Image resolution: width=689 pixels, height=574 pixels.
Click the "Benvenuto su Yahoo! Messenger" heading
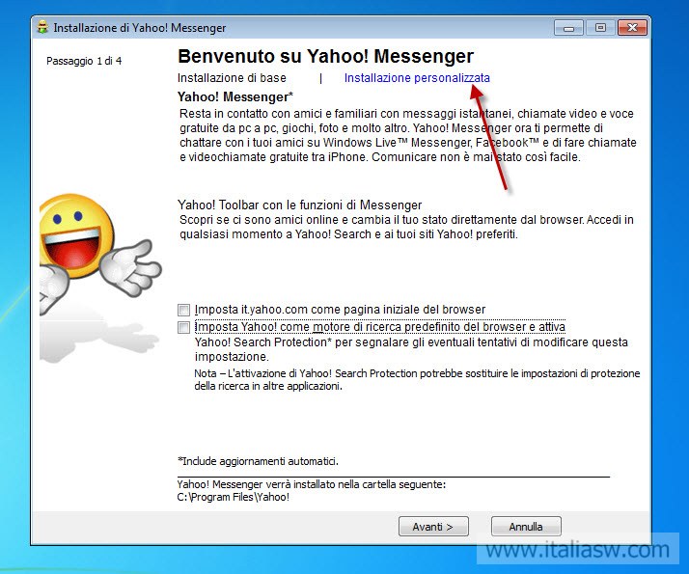tap(325, 57)
